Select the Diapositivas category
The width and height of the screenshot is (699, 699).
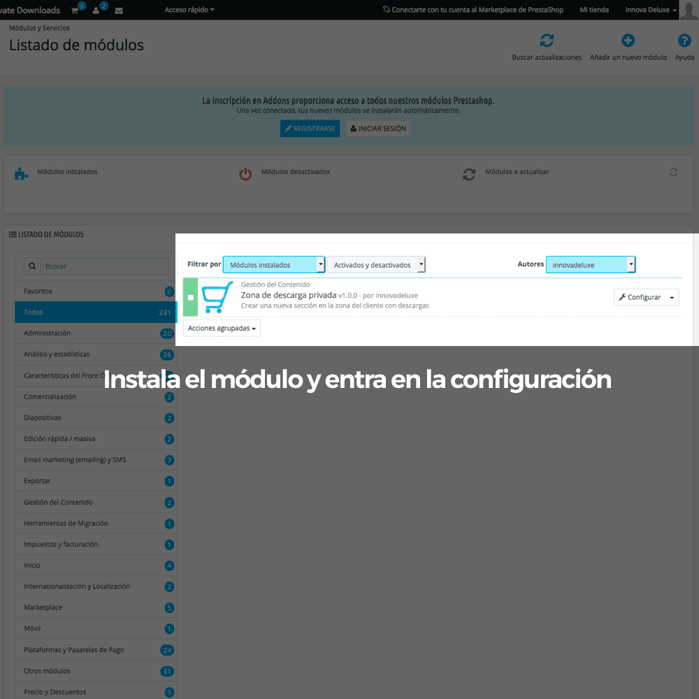click(x=96, y=418)
